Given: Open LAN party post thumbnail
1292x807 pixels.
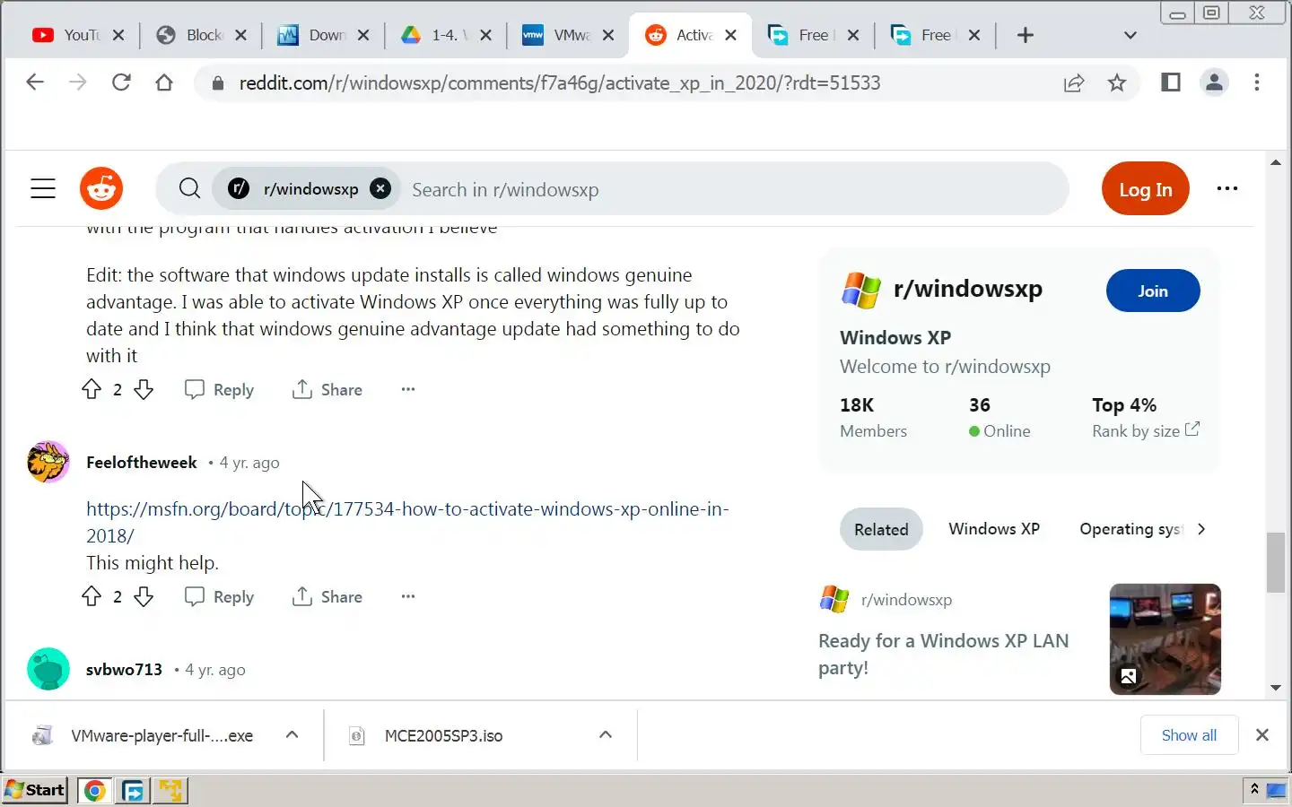Looking at the screenshot, I should pos(1165,639).
